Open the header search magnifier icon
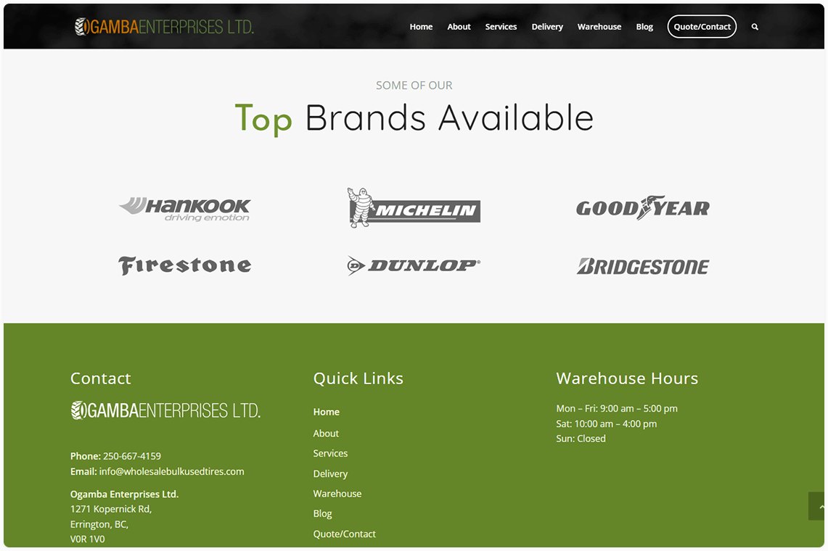The image size is (828, 551). 755,27
